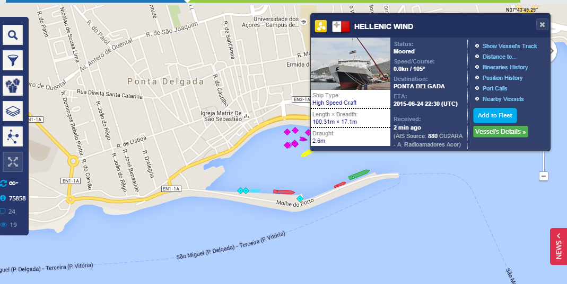The width and height of the screenshot is (567, 284).
Task: Click the Add to Fleet button
Action: click(495, 115)
